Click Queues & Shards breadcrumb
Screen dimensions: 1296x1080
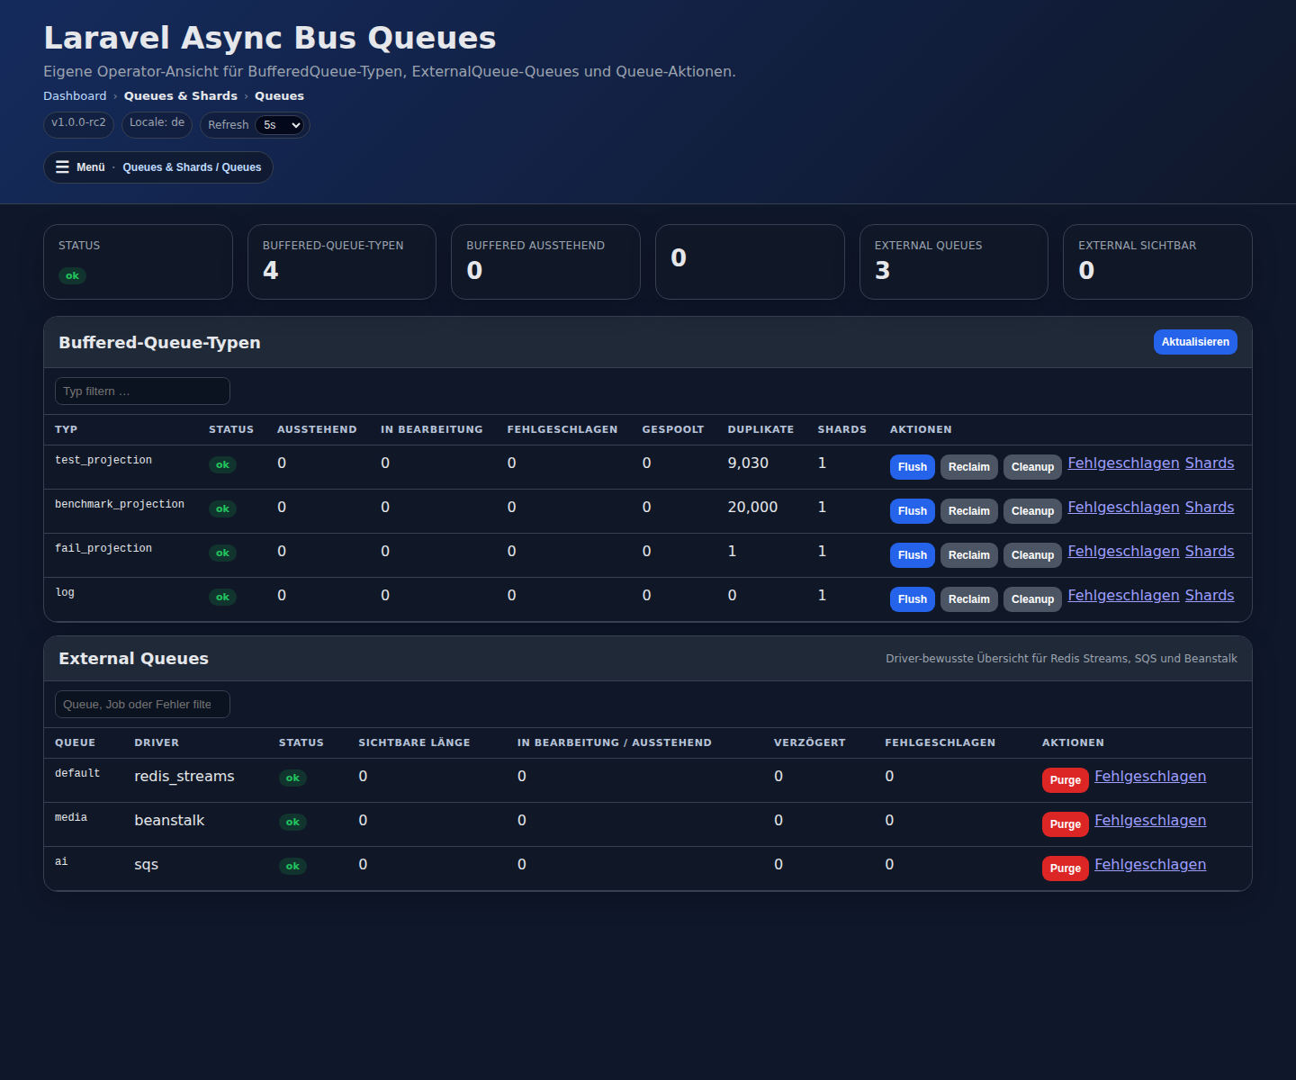[x=181, y=96]
